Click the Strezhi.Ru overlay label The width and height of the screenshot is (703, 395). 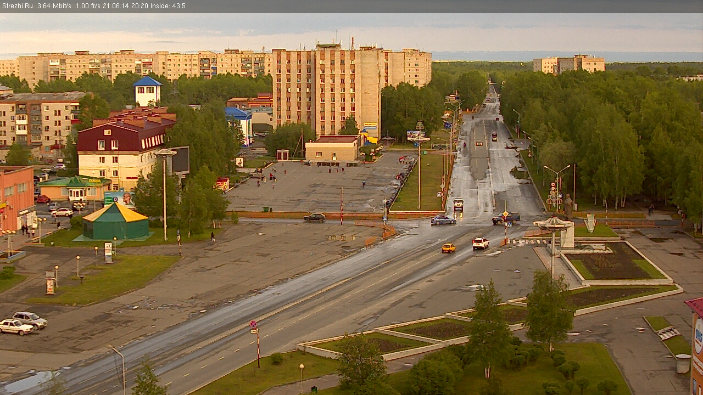[x=17, y=6]
